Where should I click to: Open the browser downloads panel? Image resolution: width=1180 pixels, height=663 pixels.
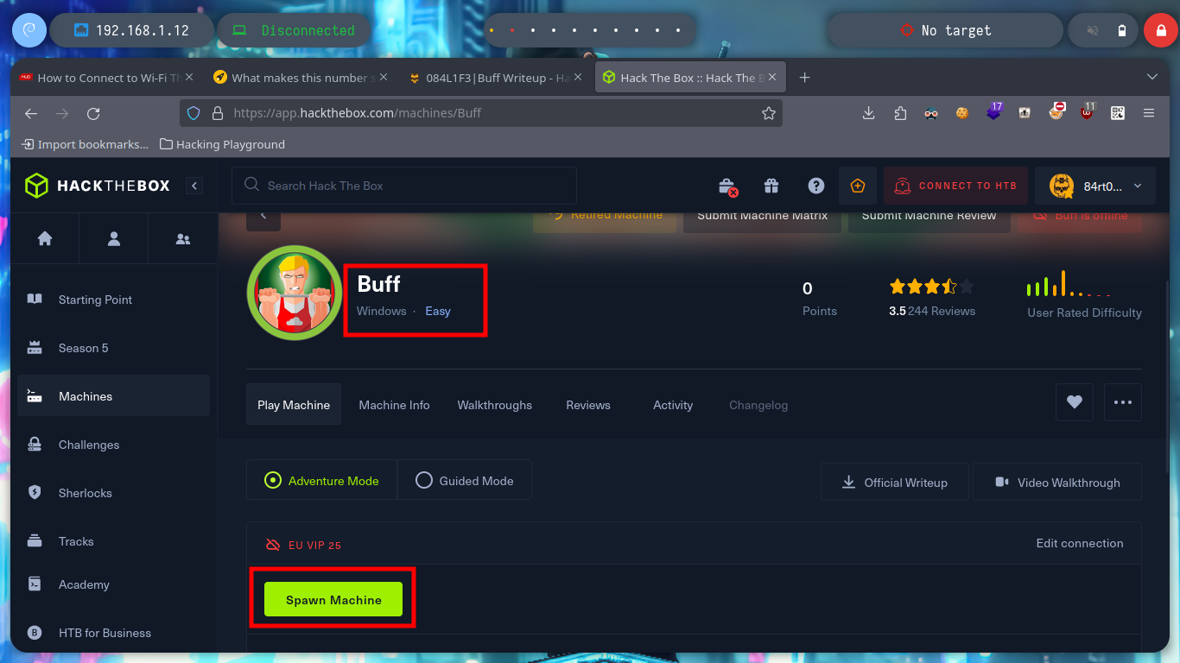[x=869, y=113]
